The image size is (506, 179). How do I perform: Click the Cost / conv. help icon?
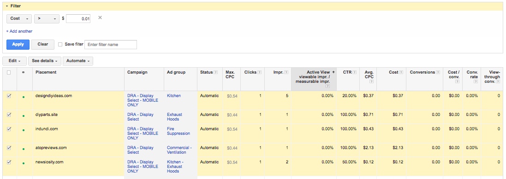(457, 82)
